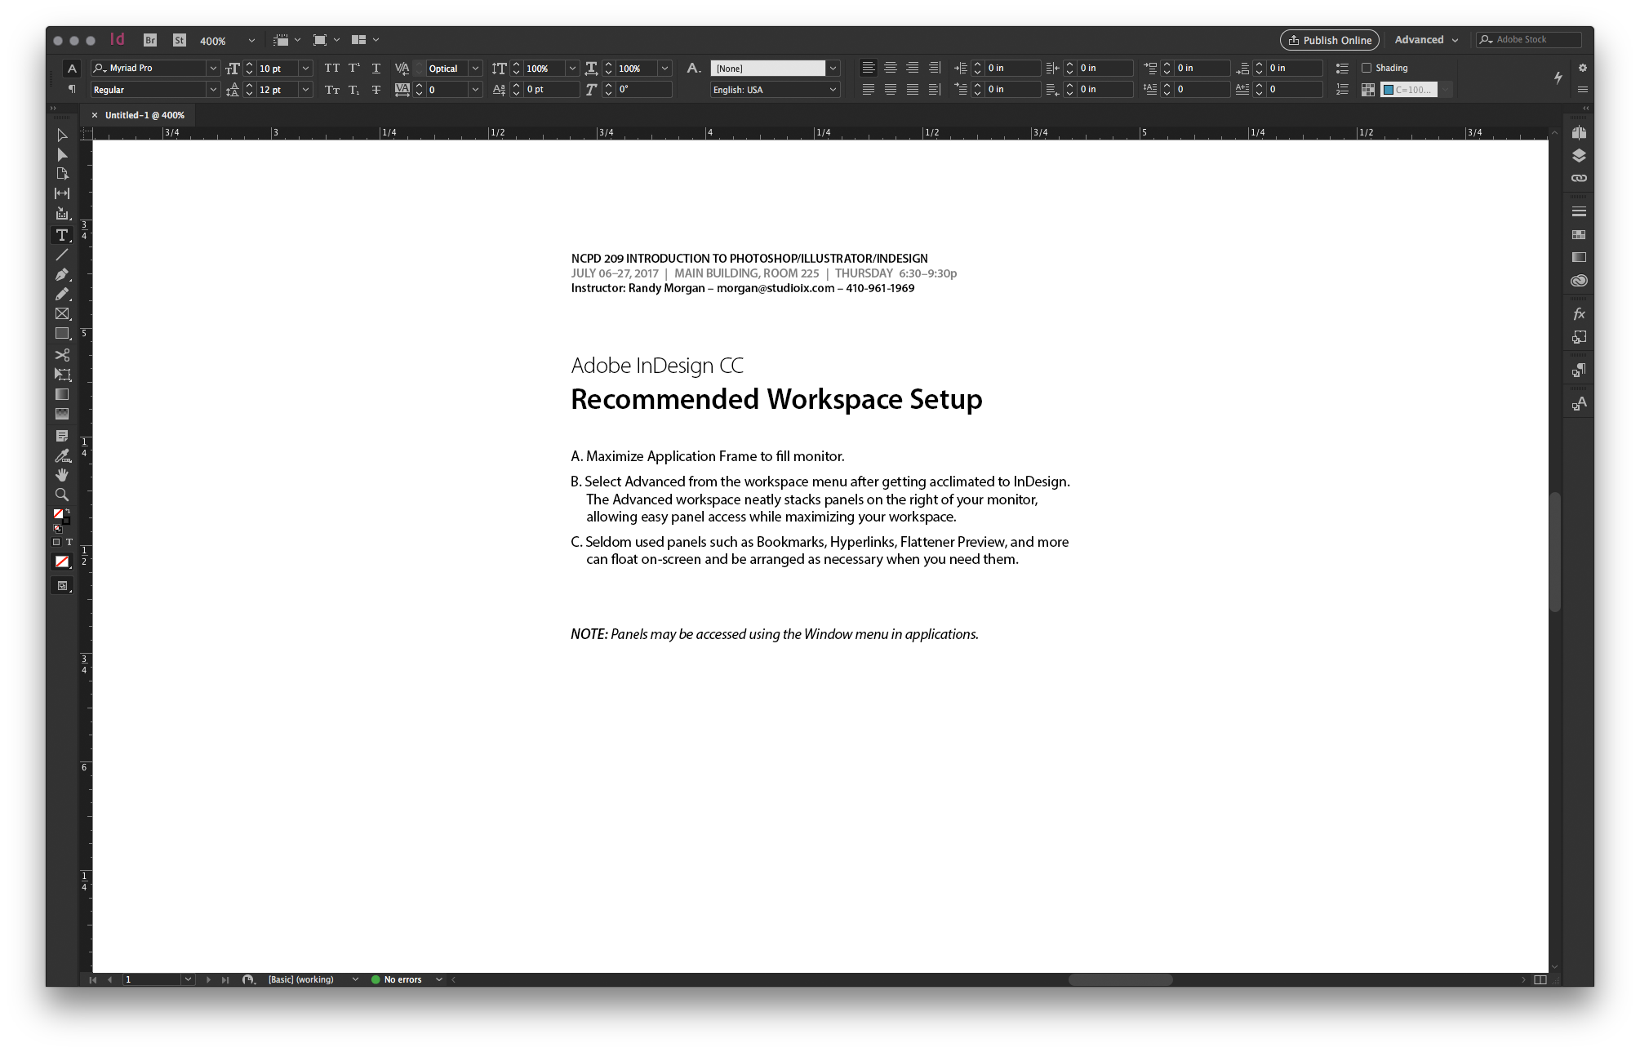Select the Free Transform tool
The width and height of the screenshot is (1640, 1052).
pos(62,375)
